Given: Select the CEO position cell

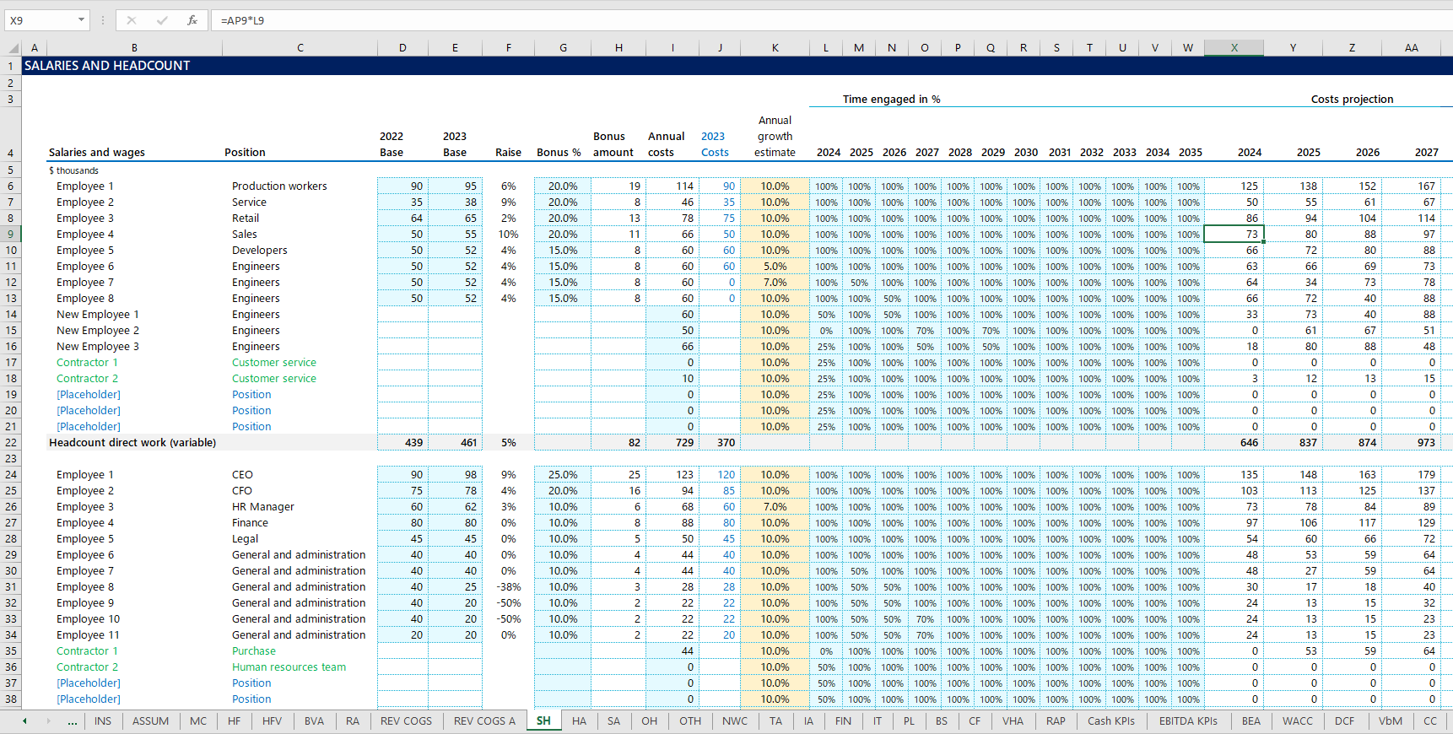Looking at the screenshot, I should [x=243, y=475].
